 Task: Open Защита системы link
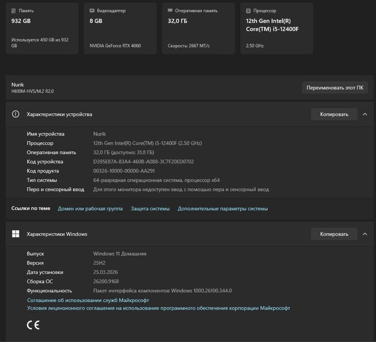150,208
